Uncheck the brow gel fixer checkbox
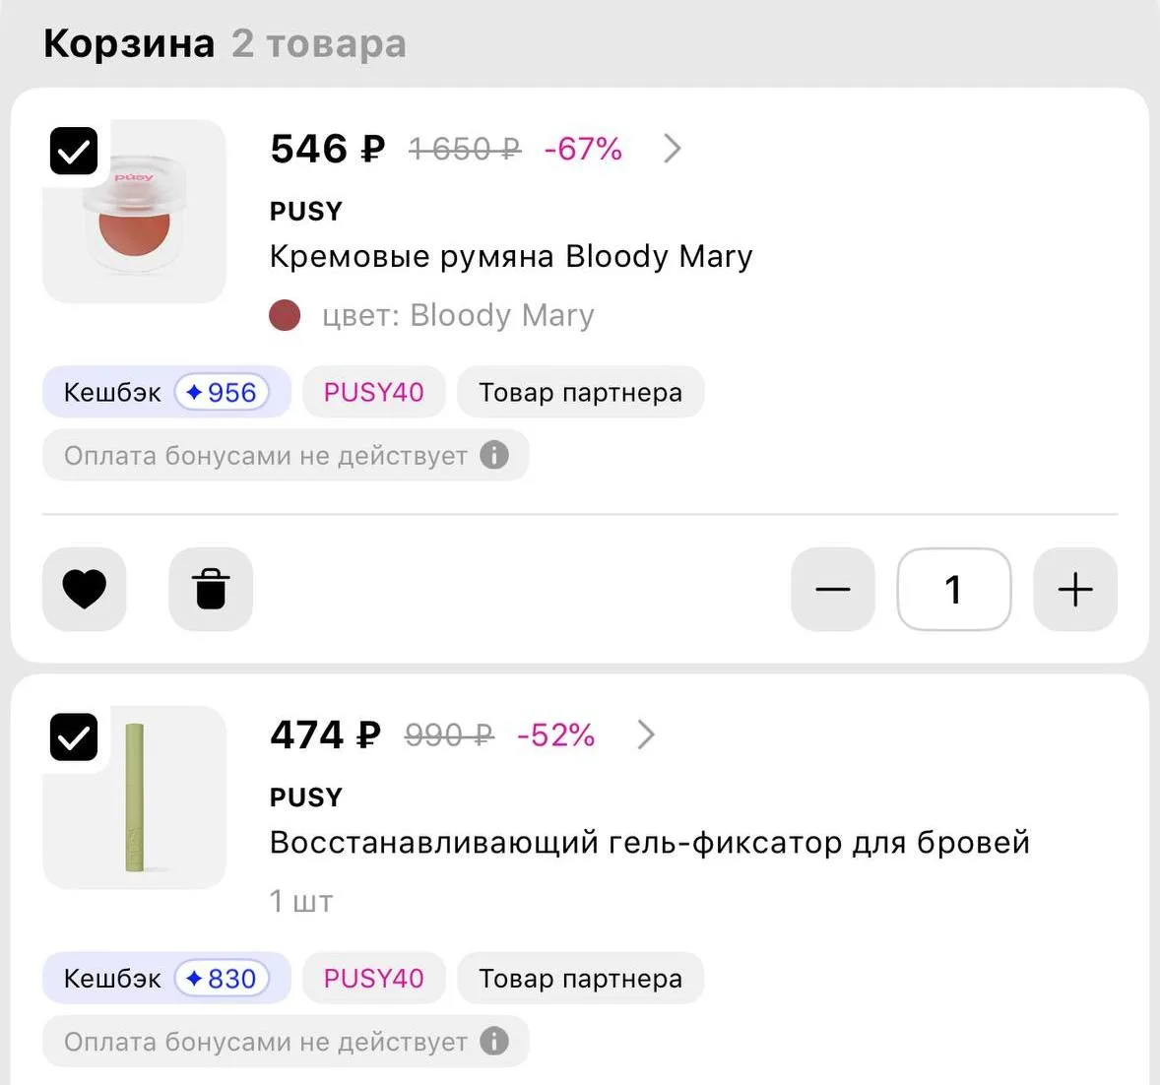This screenshot has height=1085, width=1160. (74, 737)
